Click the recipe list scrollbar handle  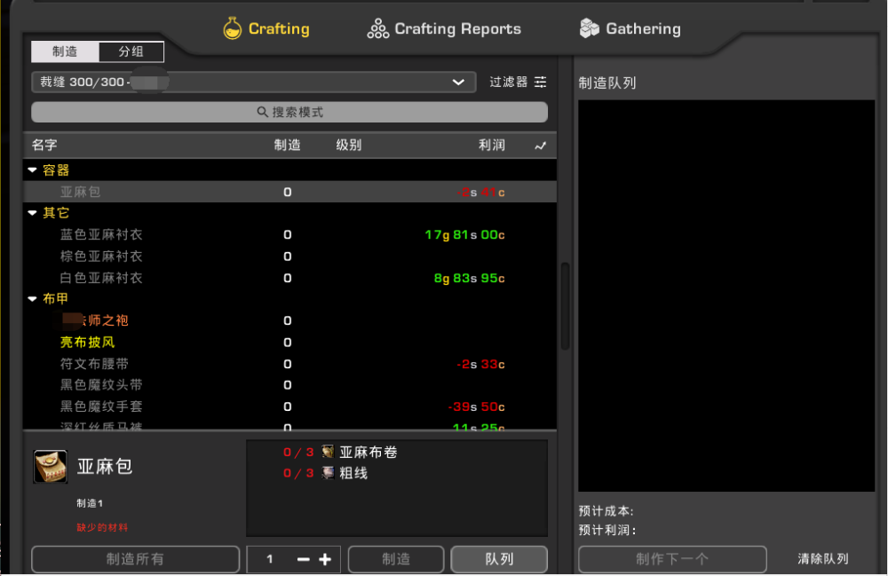click(565, 305)
